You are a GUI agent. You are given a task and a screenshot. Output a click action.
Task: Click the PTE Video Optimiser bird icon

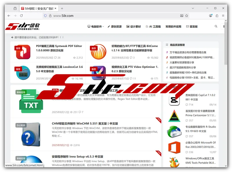99,73
